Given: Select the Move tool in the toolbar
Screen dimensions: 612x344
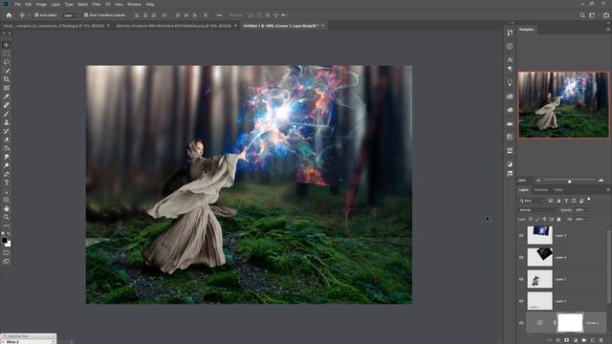Looking at the screenshot, I should [x=7, y=45].
